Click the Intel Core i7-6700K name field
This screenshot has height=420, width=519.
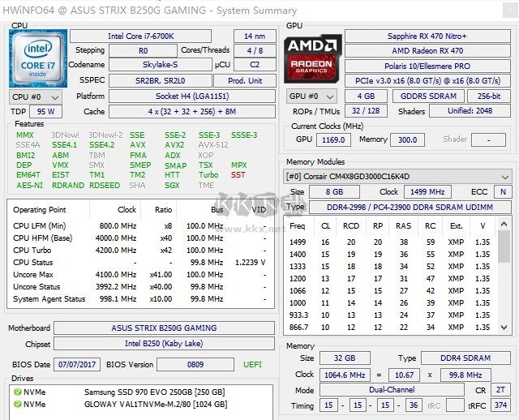(140, 36)
